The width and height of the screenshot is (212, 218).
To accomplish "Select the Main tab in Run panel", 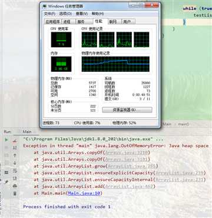I will coord(27,131).
